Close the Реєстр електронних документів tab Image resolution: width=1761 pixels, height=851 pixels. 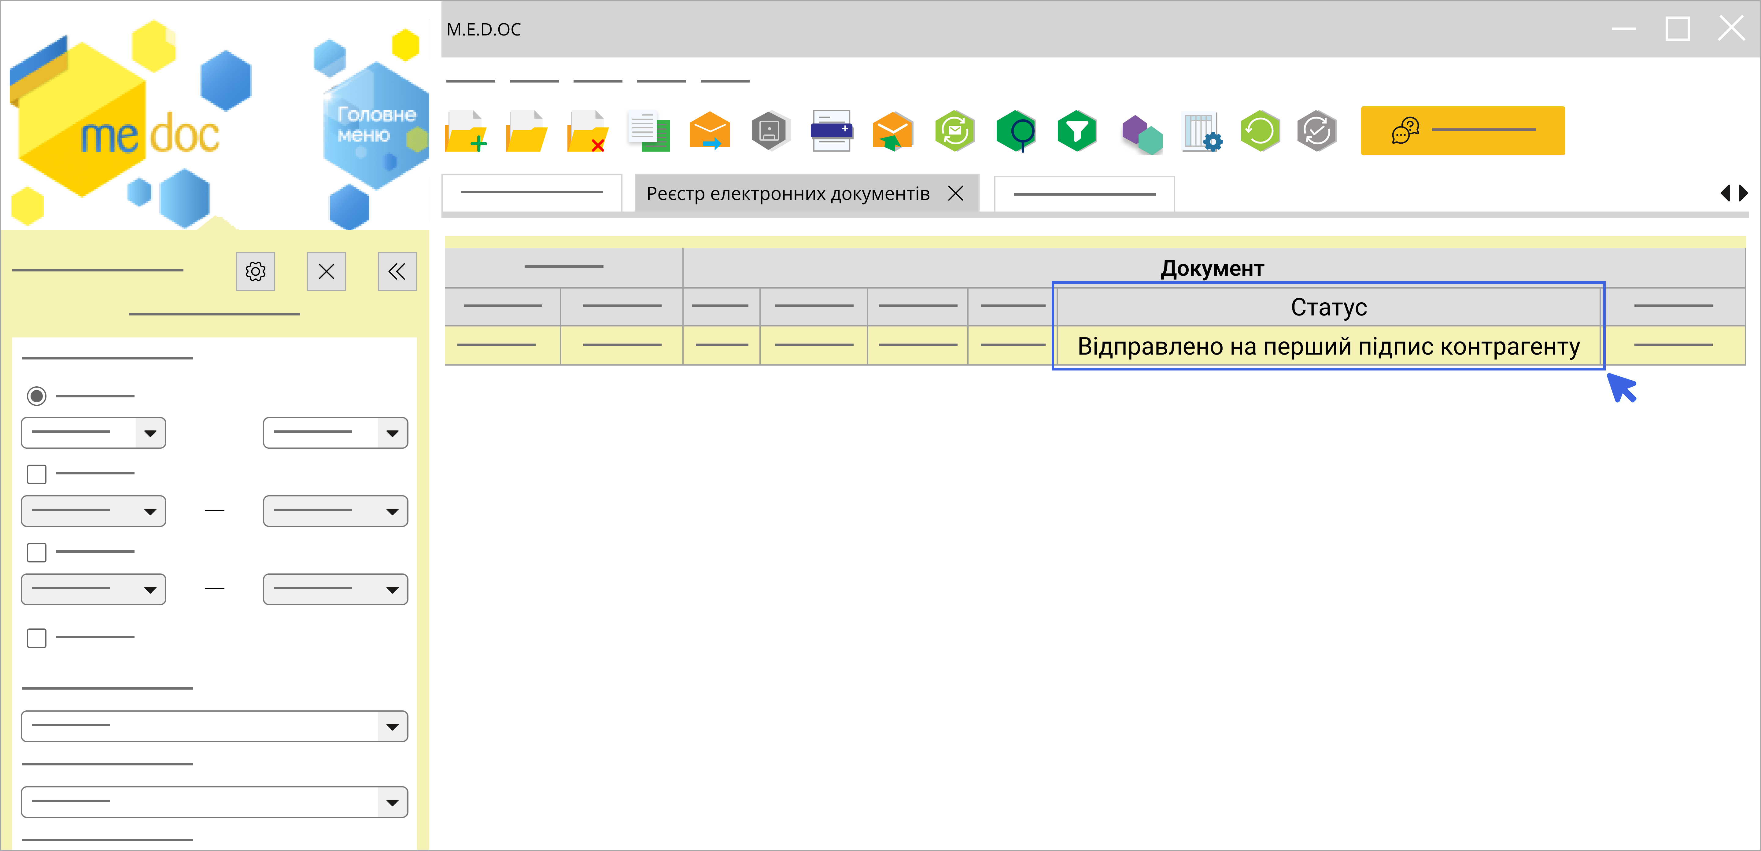point(956,193)
